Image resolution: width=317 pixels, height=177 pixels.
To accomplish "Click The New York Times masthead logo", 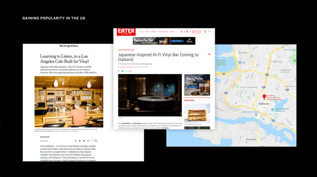I will 69,46.
